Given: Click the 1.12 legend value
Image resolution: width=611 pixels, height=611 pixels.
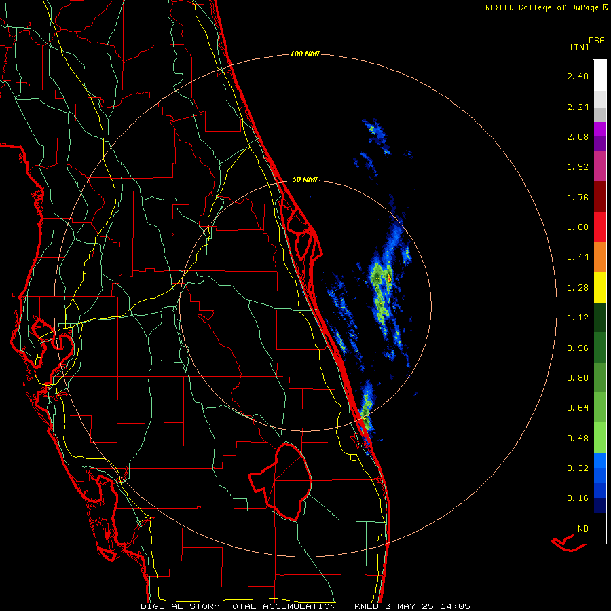Looking at the screenshot, I should point(578,318).
